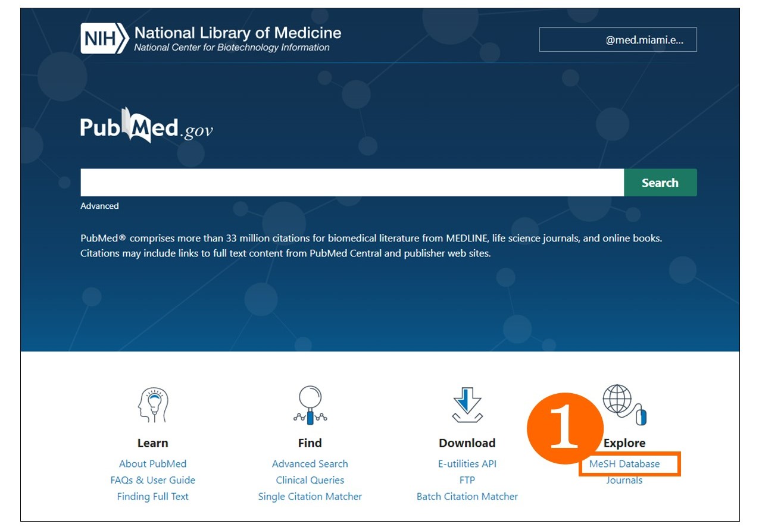Click the About PubMed link
Image resolution: width=759 pixels, height=527 pixels.
(152, 463)
